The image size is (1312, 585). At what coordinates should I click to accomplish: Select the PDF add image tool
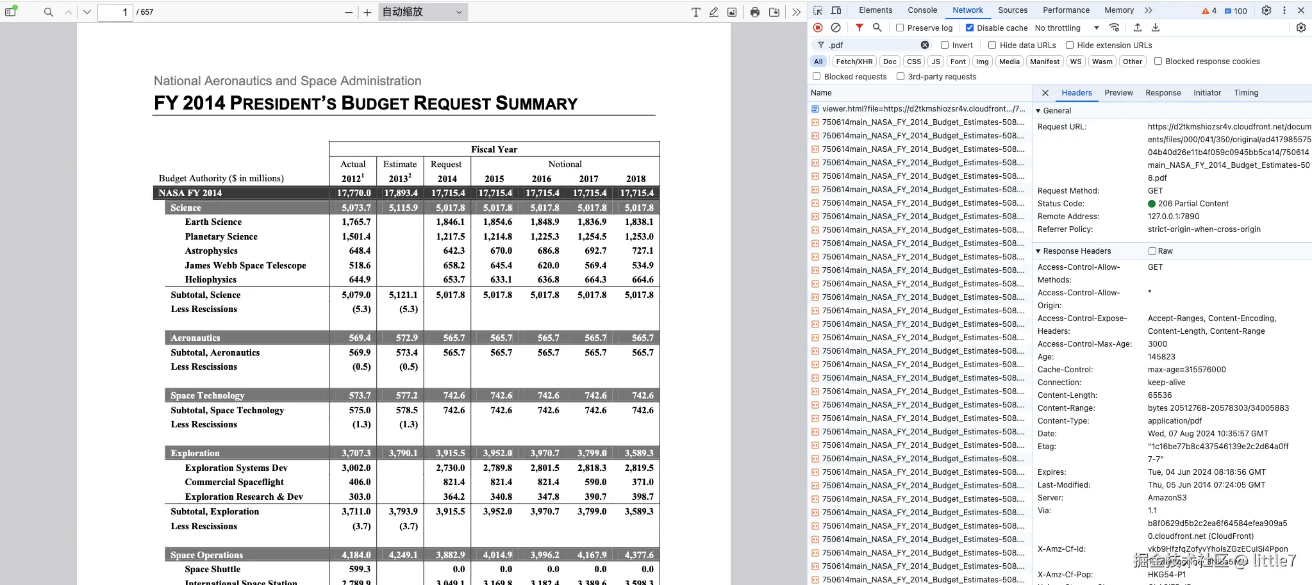click(x=732, y=12)
